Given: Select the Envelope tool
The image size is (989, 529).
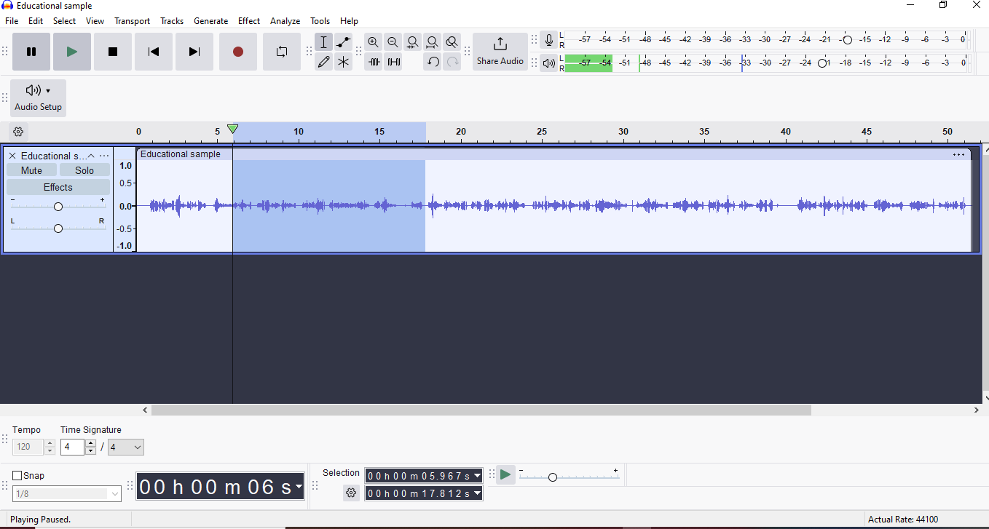Looking at the screenshot, I should 344,42.
